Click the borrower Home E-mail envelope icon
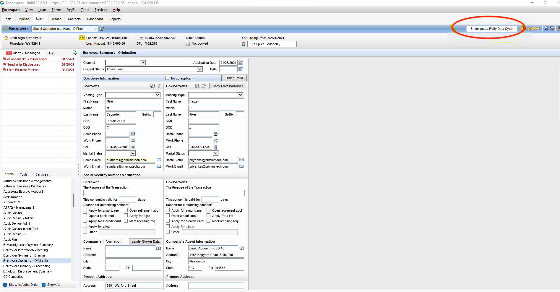Viewport: 560px width, 292px height. (159, 160)
